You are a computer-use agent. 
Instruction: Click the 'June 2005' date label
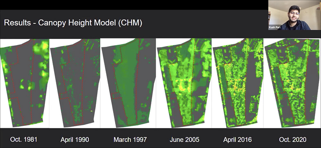(x=185, y=140)
